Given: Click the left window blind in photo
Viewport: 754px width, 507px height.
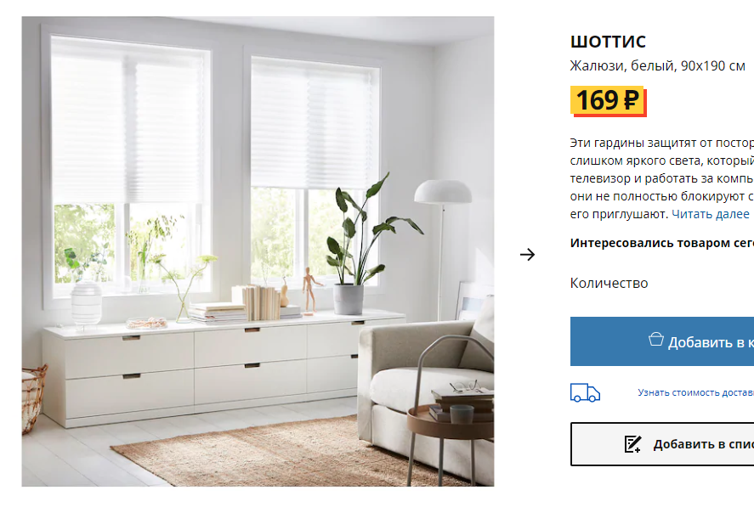Looking at the screenshot, I should click(128, 119).
